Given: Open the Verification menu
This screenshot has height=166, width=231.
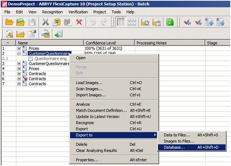Looking at the screenshot, I should tap(78, 12).
